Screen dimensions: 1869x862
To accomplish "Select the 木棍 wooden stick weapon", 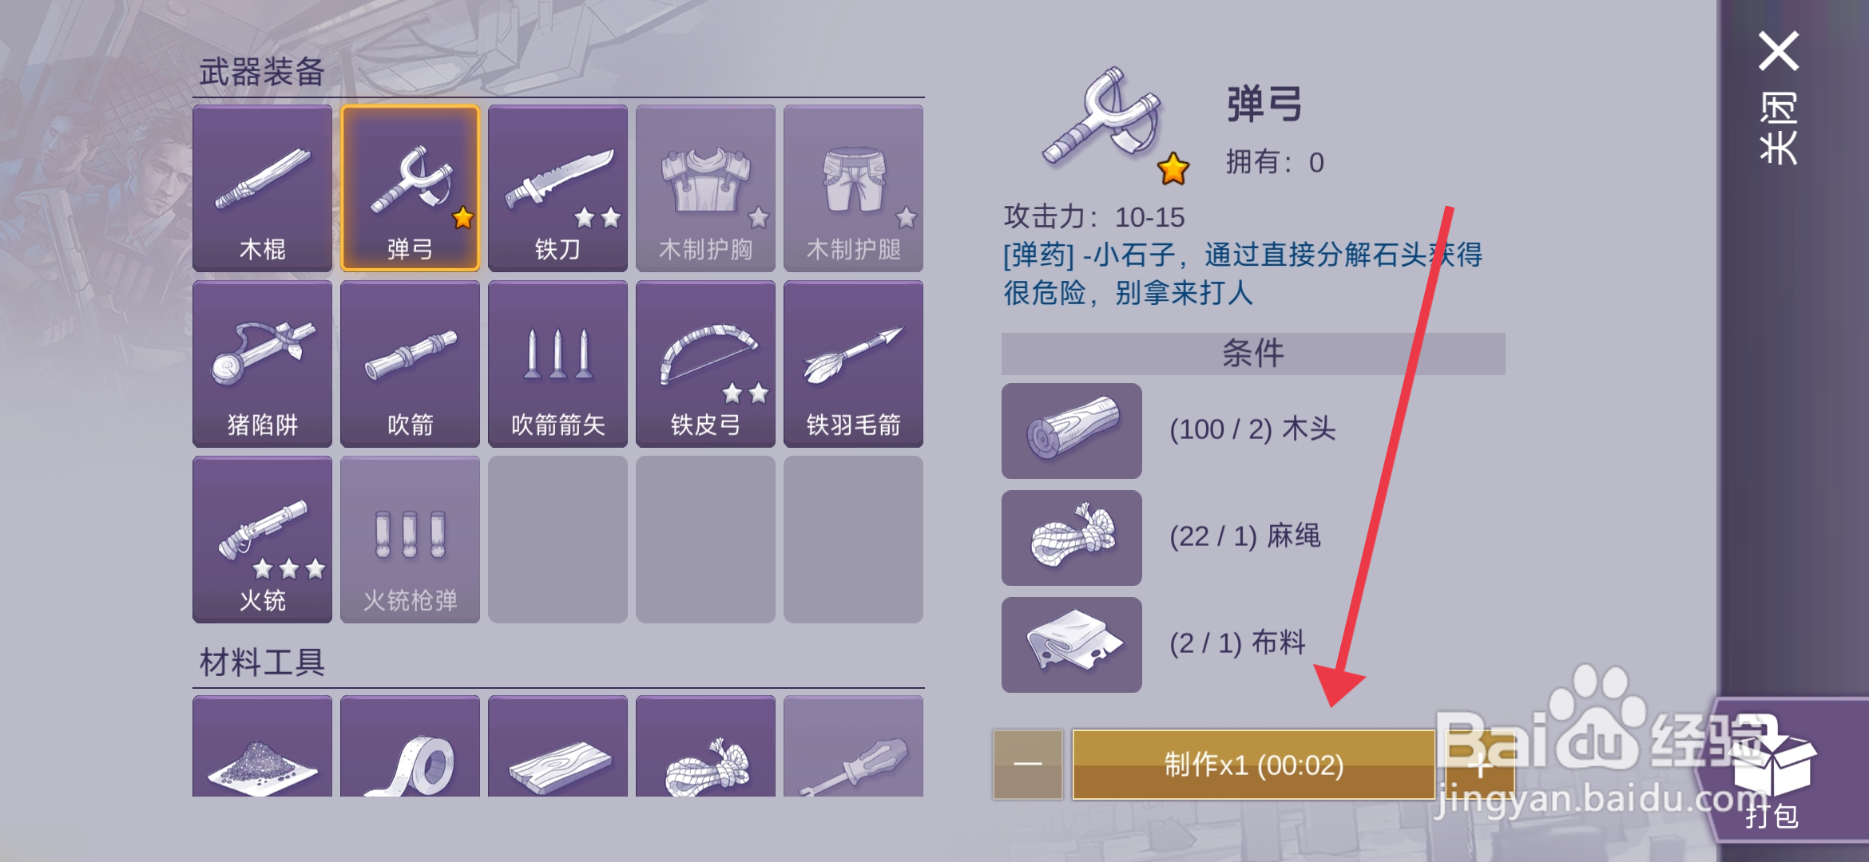I will 262,188.
